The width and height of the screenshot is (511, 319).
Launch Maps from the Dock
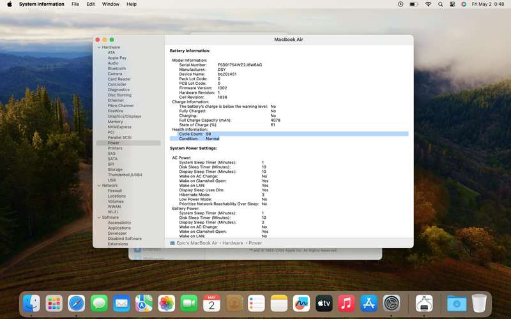[x=144, y=304]
